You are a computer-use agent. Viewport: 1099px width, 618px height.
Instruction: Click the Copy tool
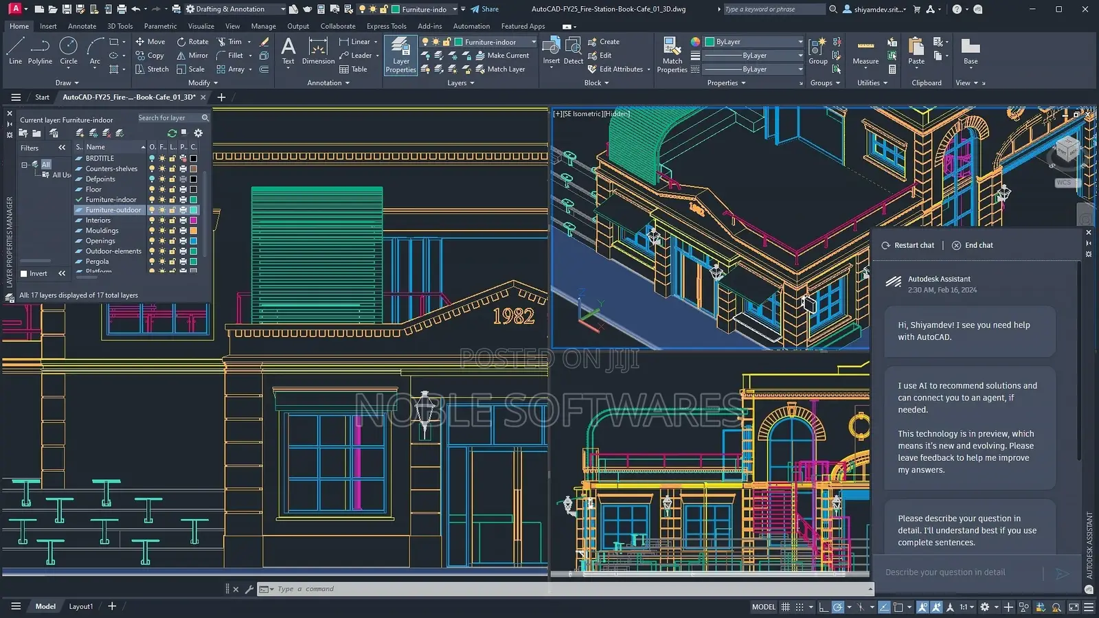tap(150, 56)
